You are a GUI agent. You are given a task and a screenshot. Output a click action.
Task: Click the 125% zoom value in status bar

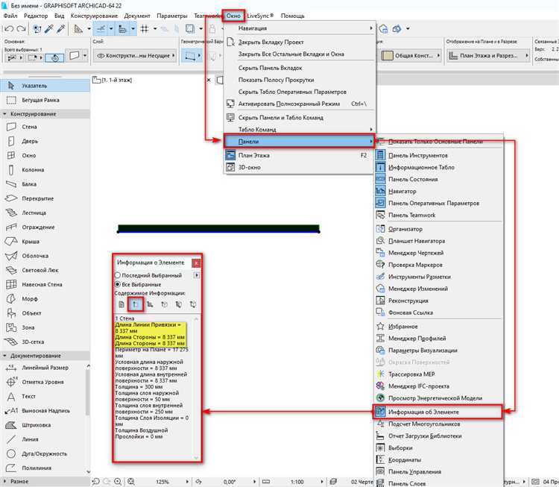tap(162, 482)
